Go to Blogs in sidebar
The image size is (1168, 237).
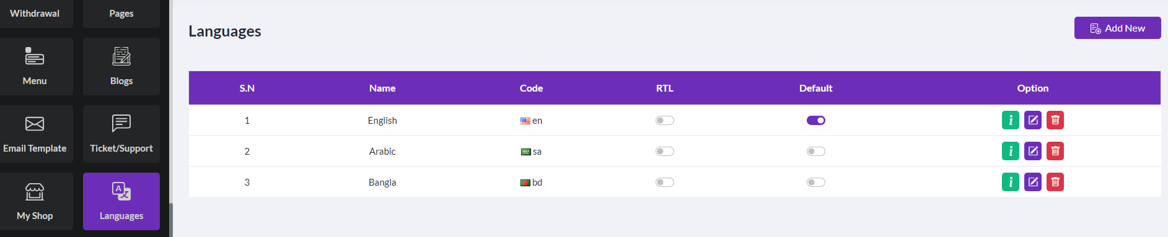121,66
